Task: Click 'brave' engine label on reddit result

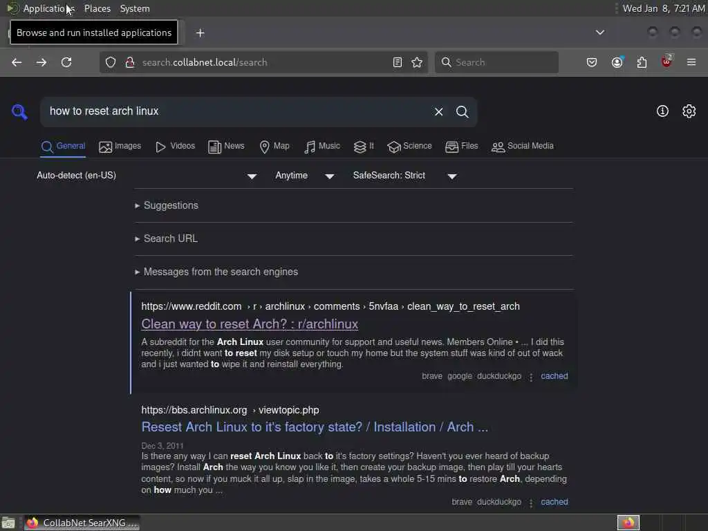Action: (x=432, y=376)
